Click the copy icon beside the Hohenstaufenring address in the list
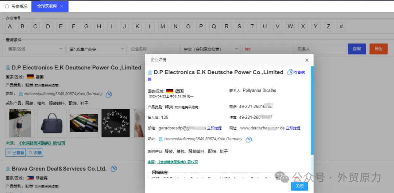Screen dimensions: 394x193 click(109, 95)
